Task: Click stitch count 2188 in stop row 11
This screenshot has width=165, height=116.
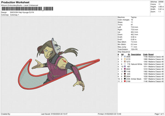Action: click(128, 81)
